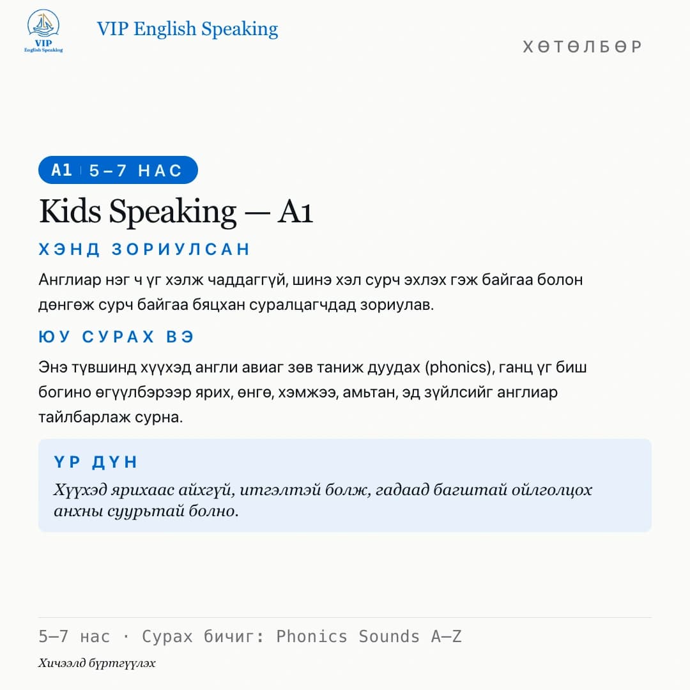
Task: Open the VIP English Speaking title link
Action: click(187, 29)
